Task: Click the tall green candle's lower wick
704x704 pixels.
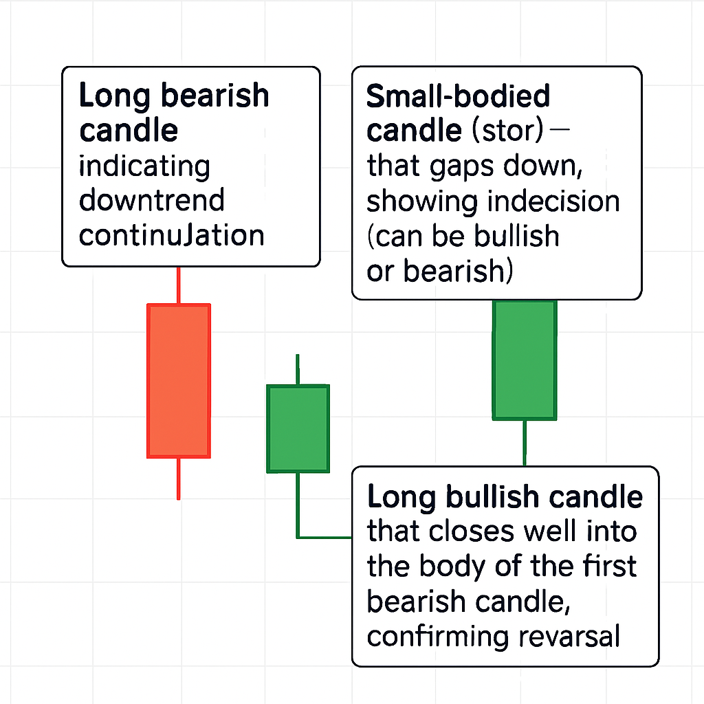Action: pos(525,443)
